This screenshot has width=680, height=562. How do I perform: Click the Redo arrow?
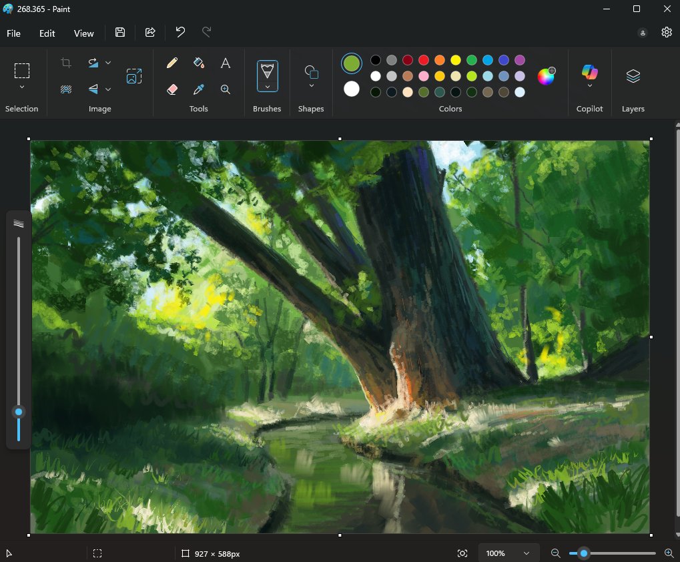coord(207,31)
